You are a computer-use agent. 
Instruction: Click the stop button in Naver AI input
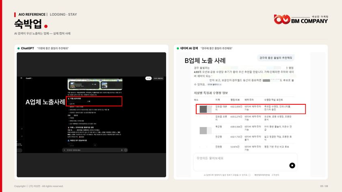pos(292,165)
